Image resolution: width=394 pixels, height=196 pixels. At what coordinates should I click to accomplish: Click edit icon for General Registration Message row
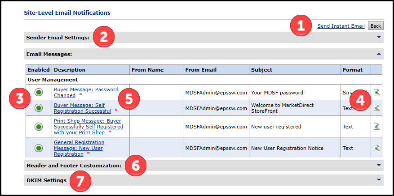point(376,148)
